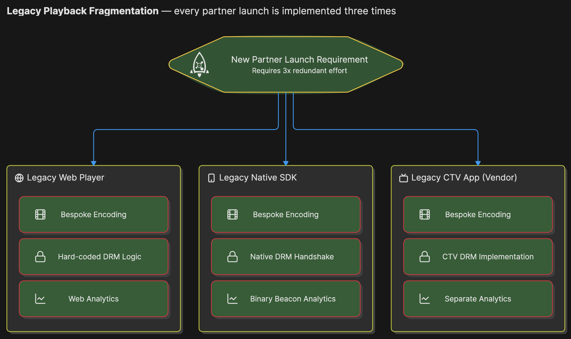Screen dimensions: 571x339
Task: Select 'Web Analytics' label
Action: click(x=94, y=299)
